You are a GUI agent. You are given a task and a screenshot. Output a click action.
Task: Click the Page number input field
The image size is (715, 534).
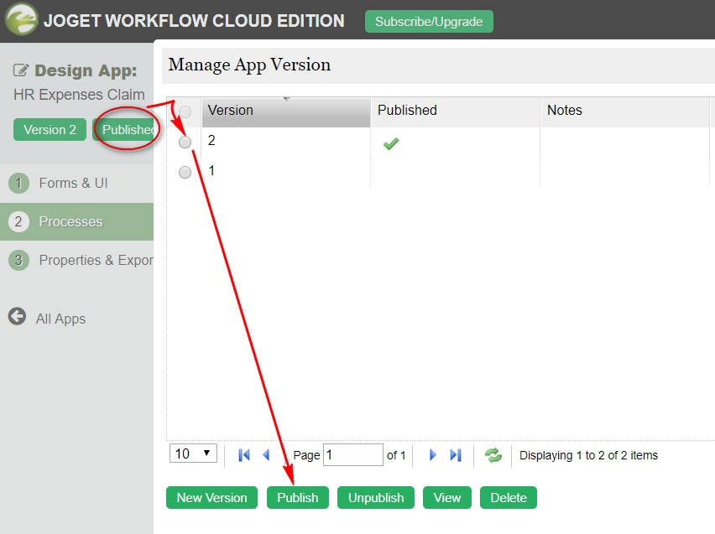click(x=353, y=454)
